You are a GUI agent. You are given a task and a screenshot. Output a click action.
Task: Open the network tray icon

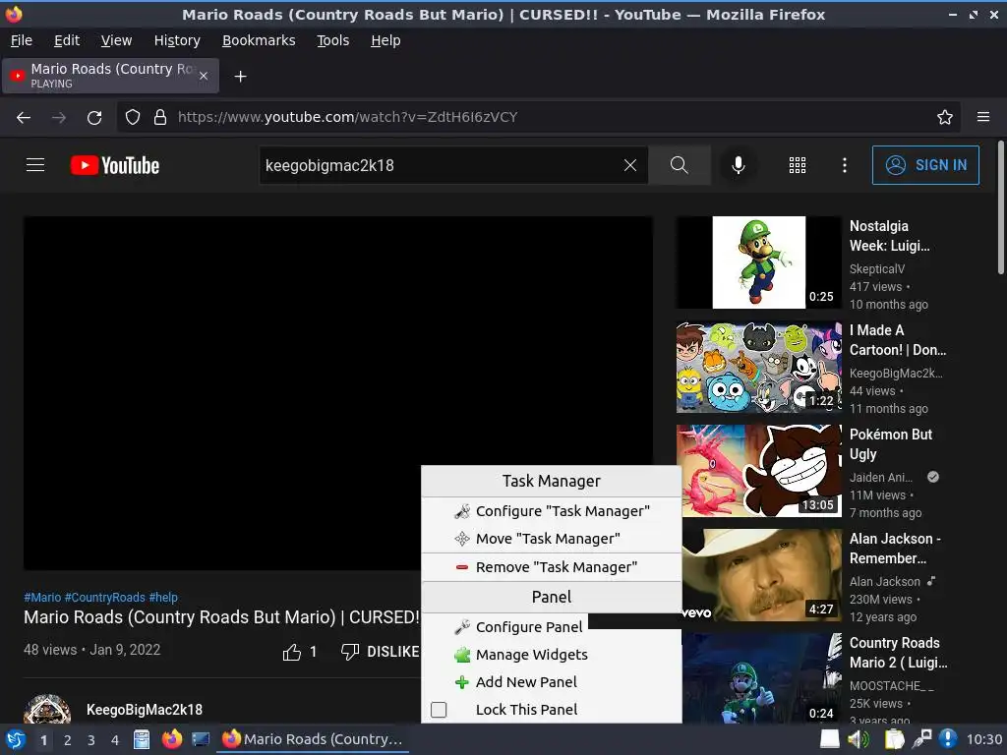(x=921, y=739)
